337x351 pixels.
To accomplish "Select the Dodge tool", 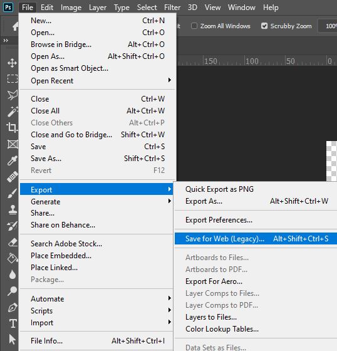I will (x=13, y=291).
